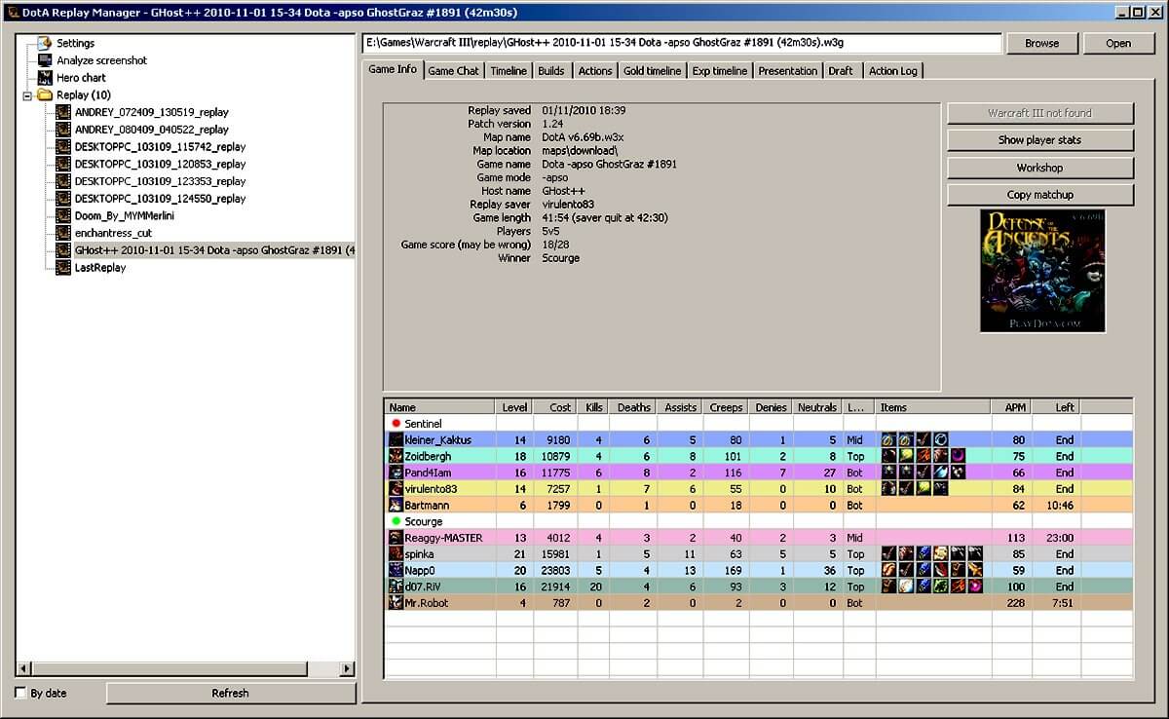Image resolution: width=1169 pixels, height=719 pixels.
Task: Click the Copy matchup button
Action: tap(1039, 195)
